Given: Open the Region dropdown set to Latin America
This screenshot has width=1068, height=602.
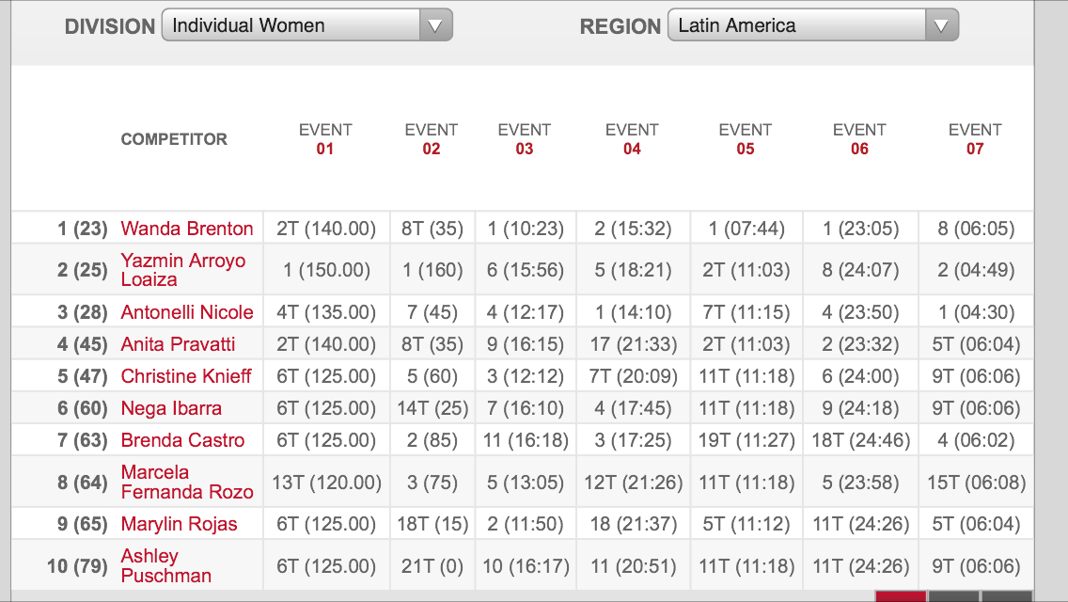Looking at the screenshot, I should pyautogui.click(x=812, y=25).
